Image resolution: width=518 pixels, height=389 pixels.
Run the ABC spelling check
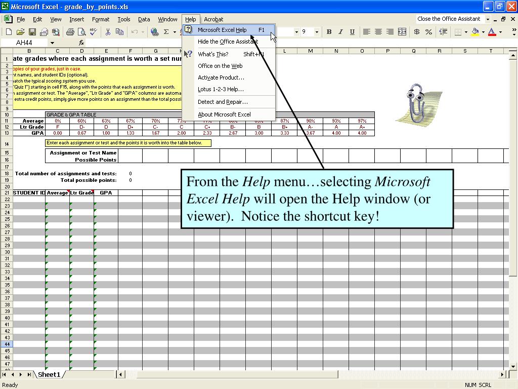[x=94, y=32]
